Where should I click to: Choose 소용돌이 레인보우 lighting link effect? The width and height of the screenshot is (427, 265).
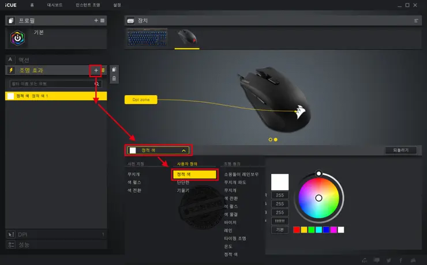[241, 174]
